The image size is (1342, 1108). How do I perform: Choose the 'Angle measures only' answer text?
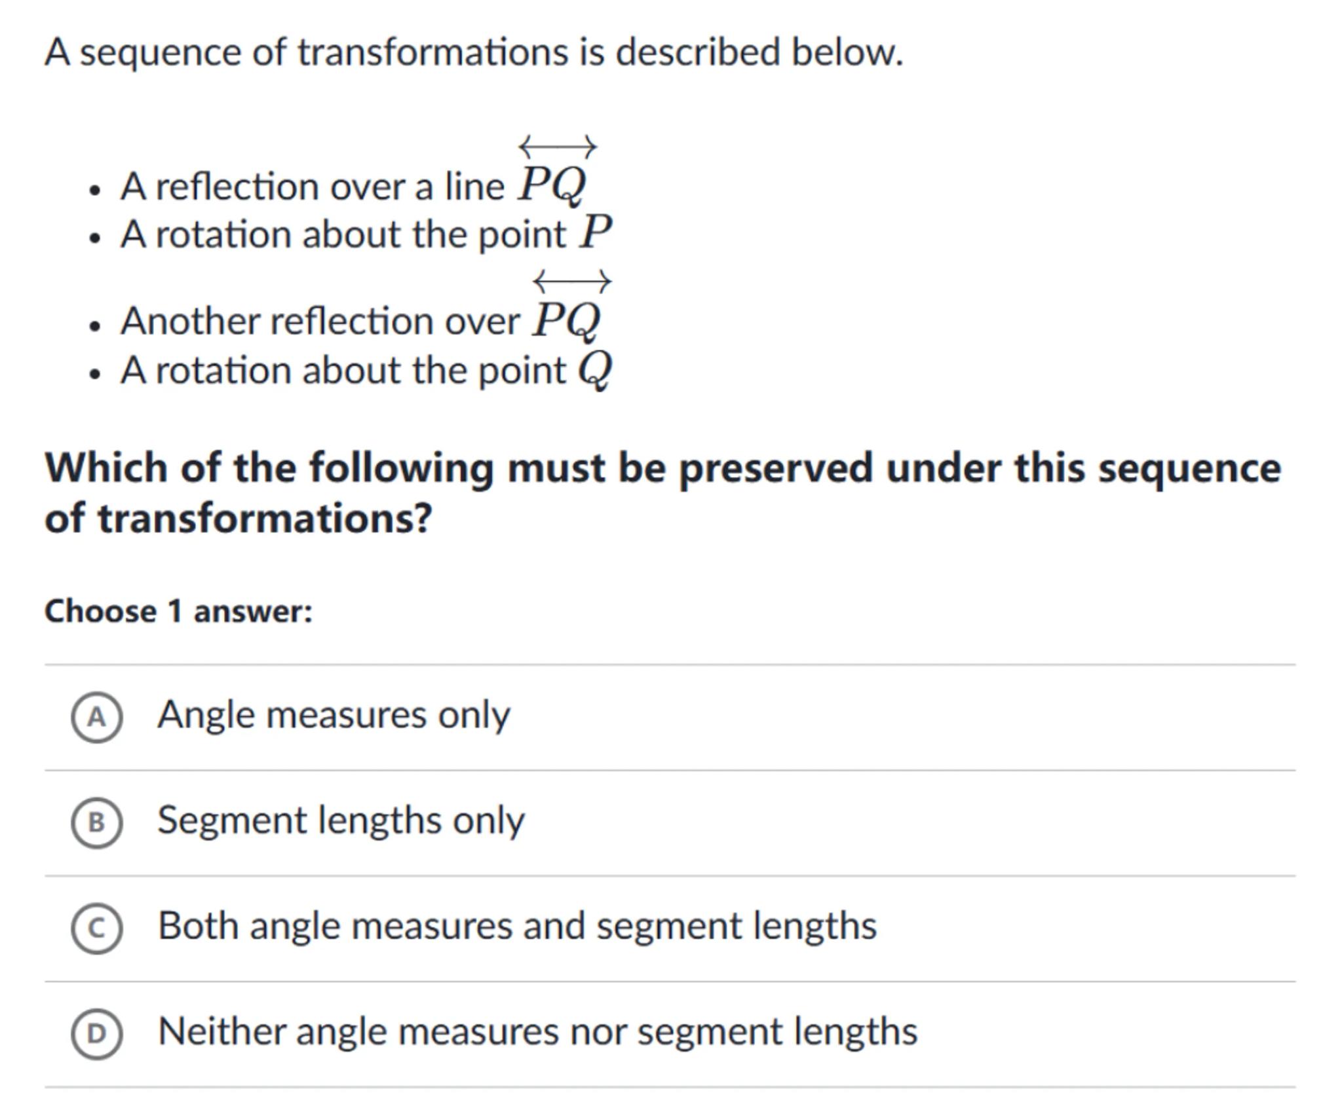pyautogui.click(x=334, y=714)
